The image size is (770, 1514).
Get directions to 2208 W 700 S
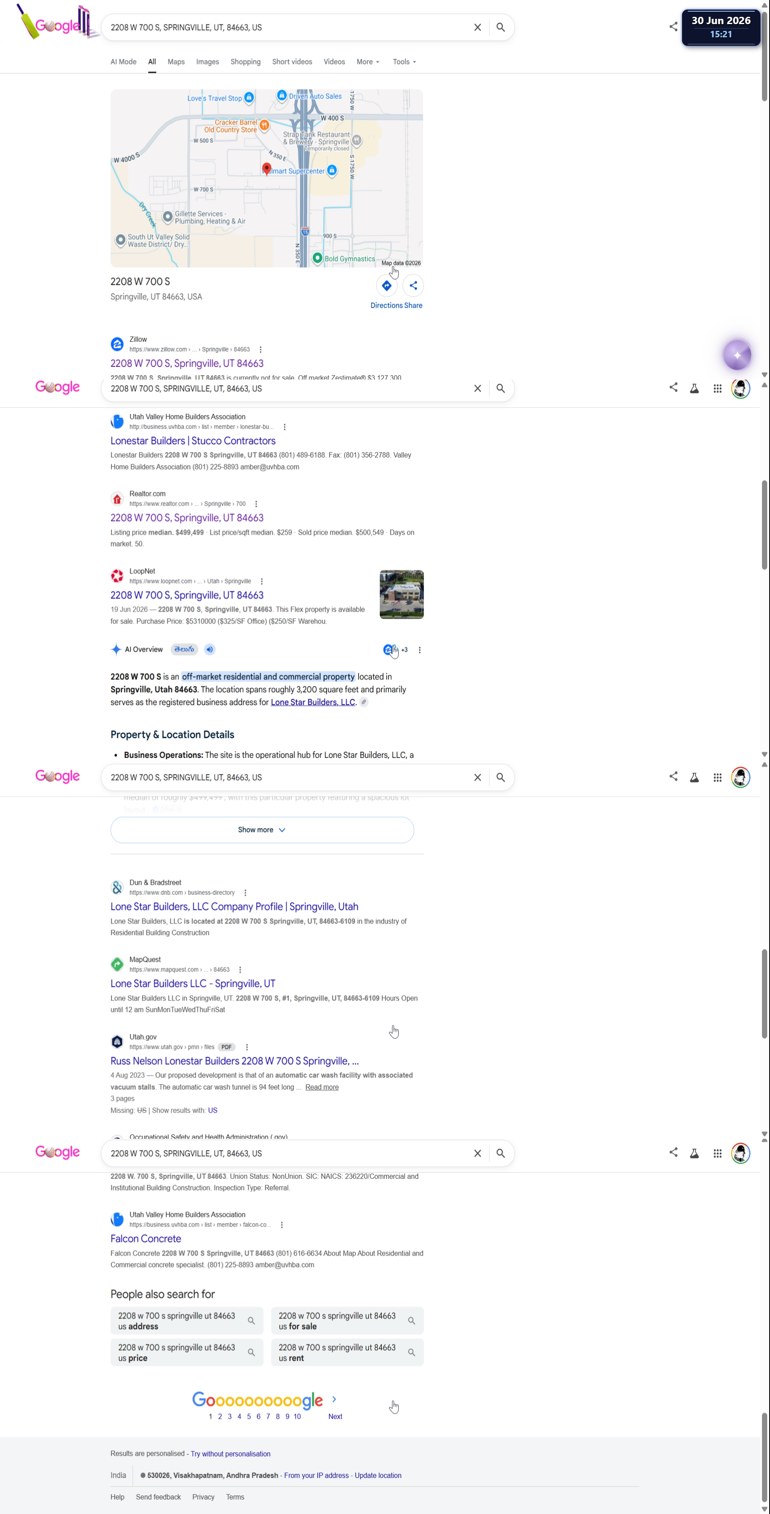point(387,286)
